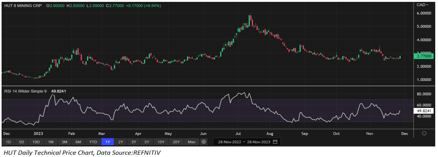The image size is (438, 157).
Task: Set chart range to 1M
Action: click(x=51, y=142)
